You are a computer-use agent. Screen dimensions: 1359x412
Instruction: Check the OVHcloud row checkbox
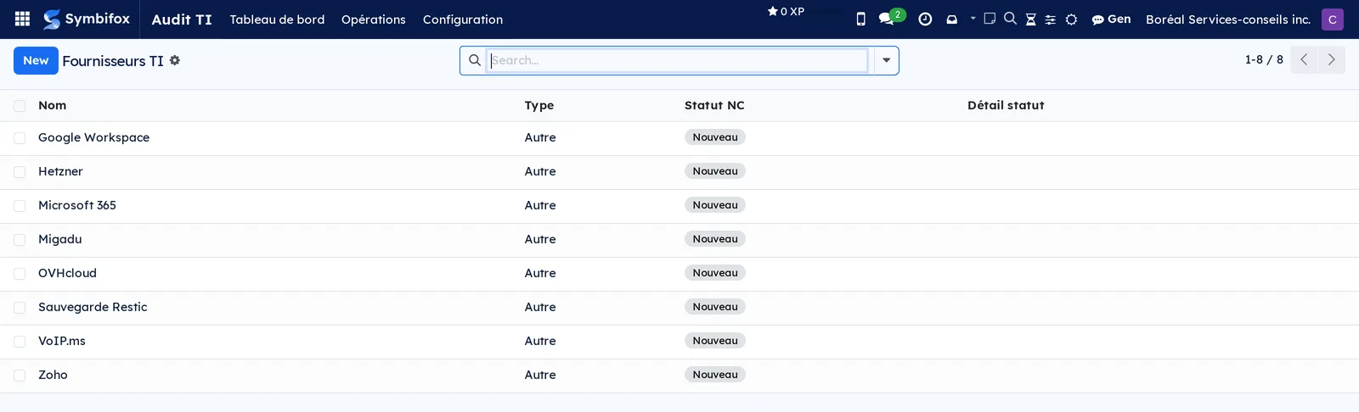[x=20, y=273]
